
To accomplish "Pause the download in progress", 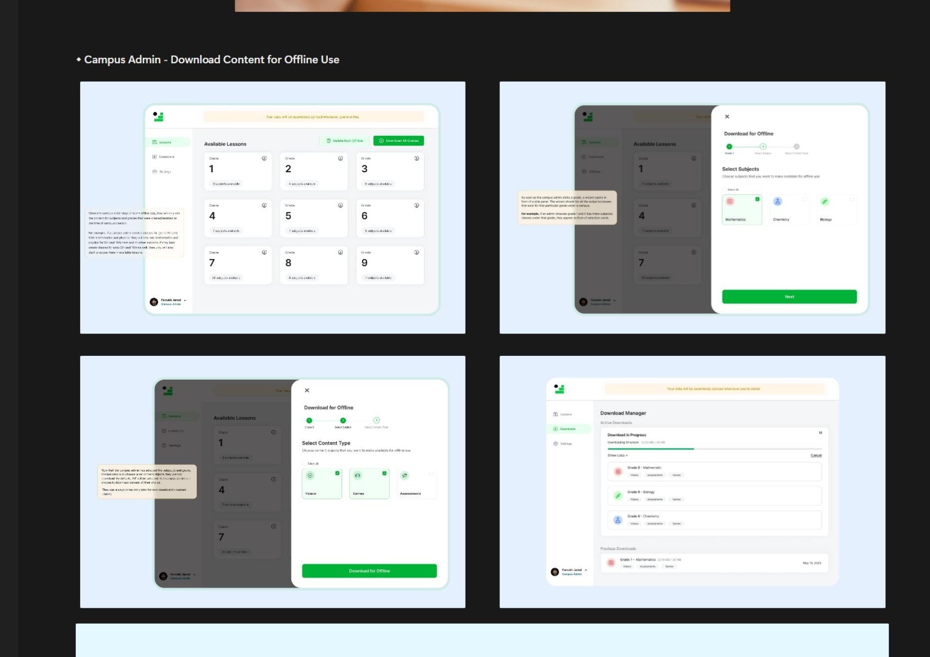I will pos(820,433).
